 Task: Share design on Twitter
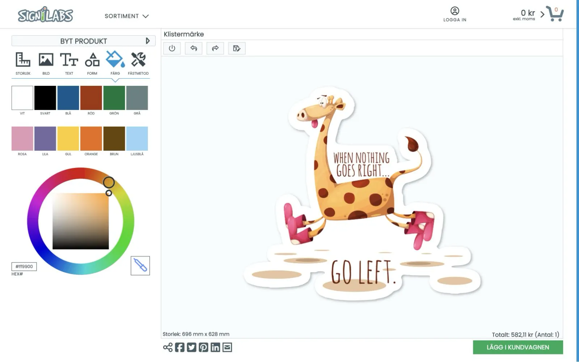coord(191,348)
